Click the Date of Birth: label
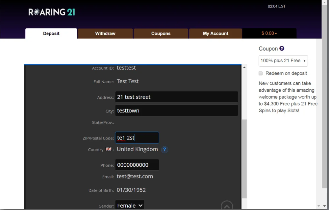Viewport: 329px width, 210px height. click(x=101, y=191)
